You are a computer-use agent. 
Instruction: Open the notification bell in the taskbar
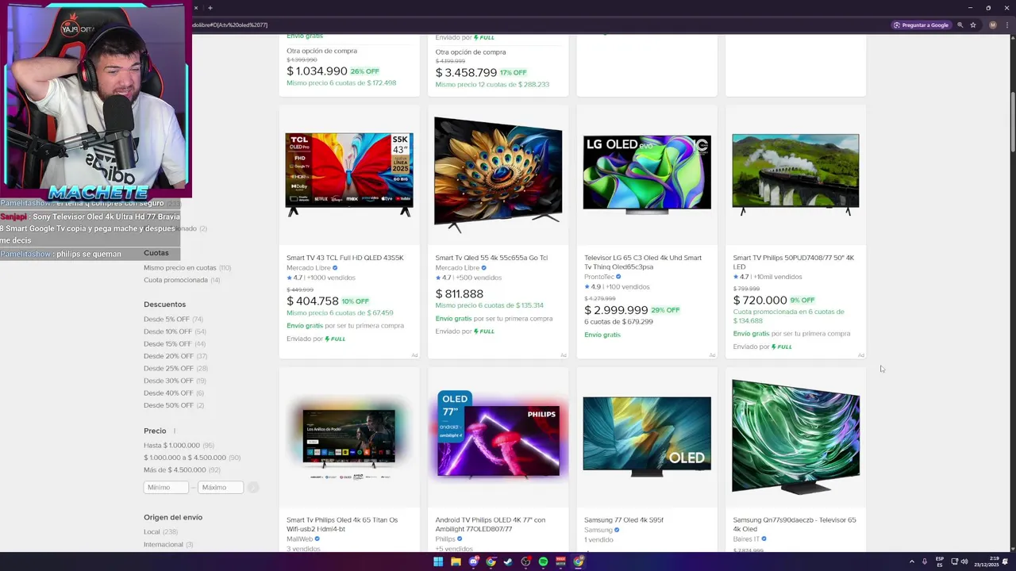[1005, 561]
